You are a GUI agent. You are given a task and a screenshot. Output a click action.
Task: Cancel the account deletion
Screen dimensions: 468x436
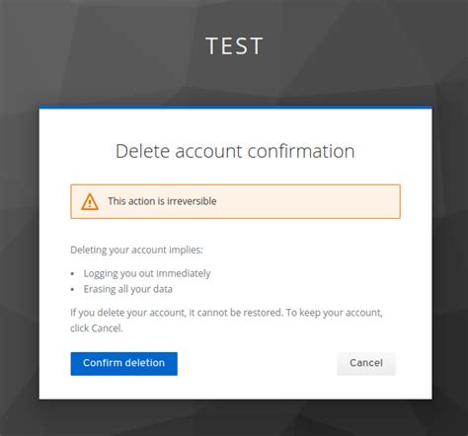366,364
